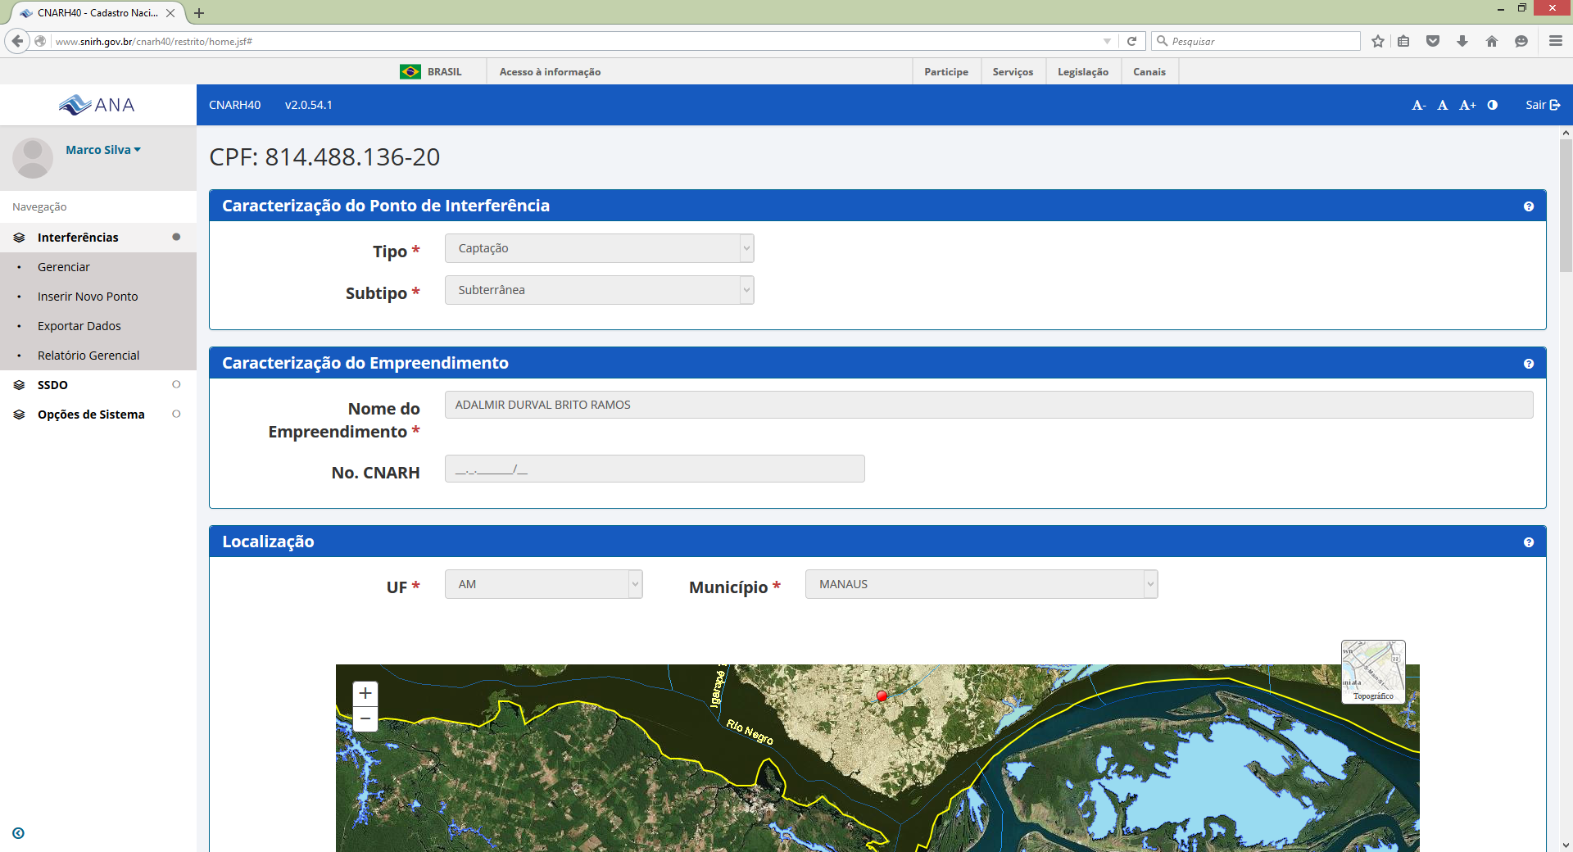Click the scrollbar down arrow

[1566, 845]
